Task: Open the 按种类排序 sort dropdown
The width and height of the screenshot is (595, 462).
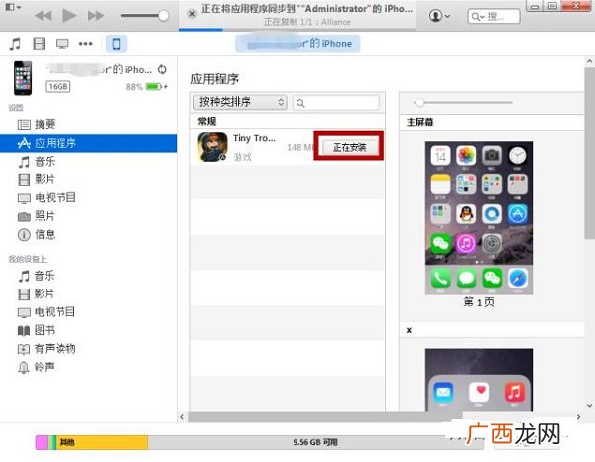Action: pos(240,102)
